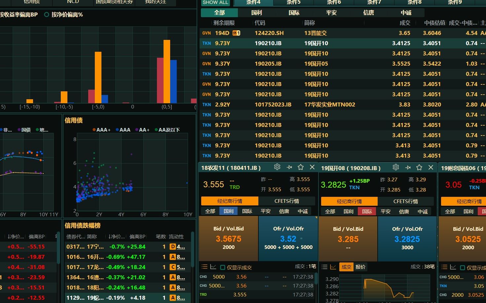The width and height of the screenshot is (486, 303).
Task: Toggle AA+ series in credit bond legend
Action: click(142, 130)
